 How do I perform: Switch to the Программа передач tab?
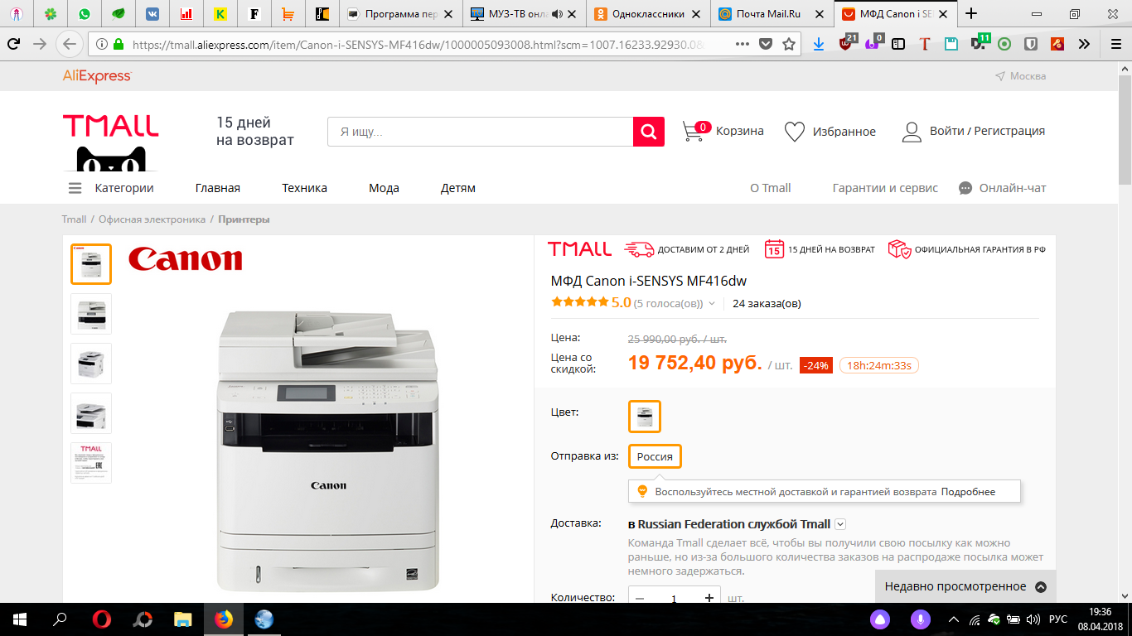399,13
